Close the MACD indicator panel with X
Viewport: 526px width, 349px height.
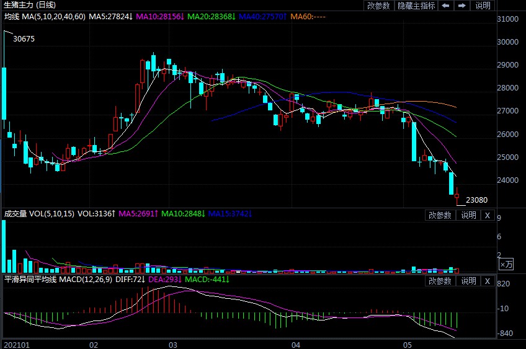click(487, 281)
